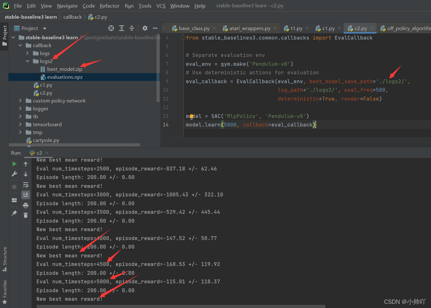Image resolution: width=431 pixels, height=308 pixels.
Task: Toggle up the stack trace navigation
Action: click(x=26, y=164)
